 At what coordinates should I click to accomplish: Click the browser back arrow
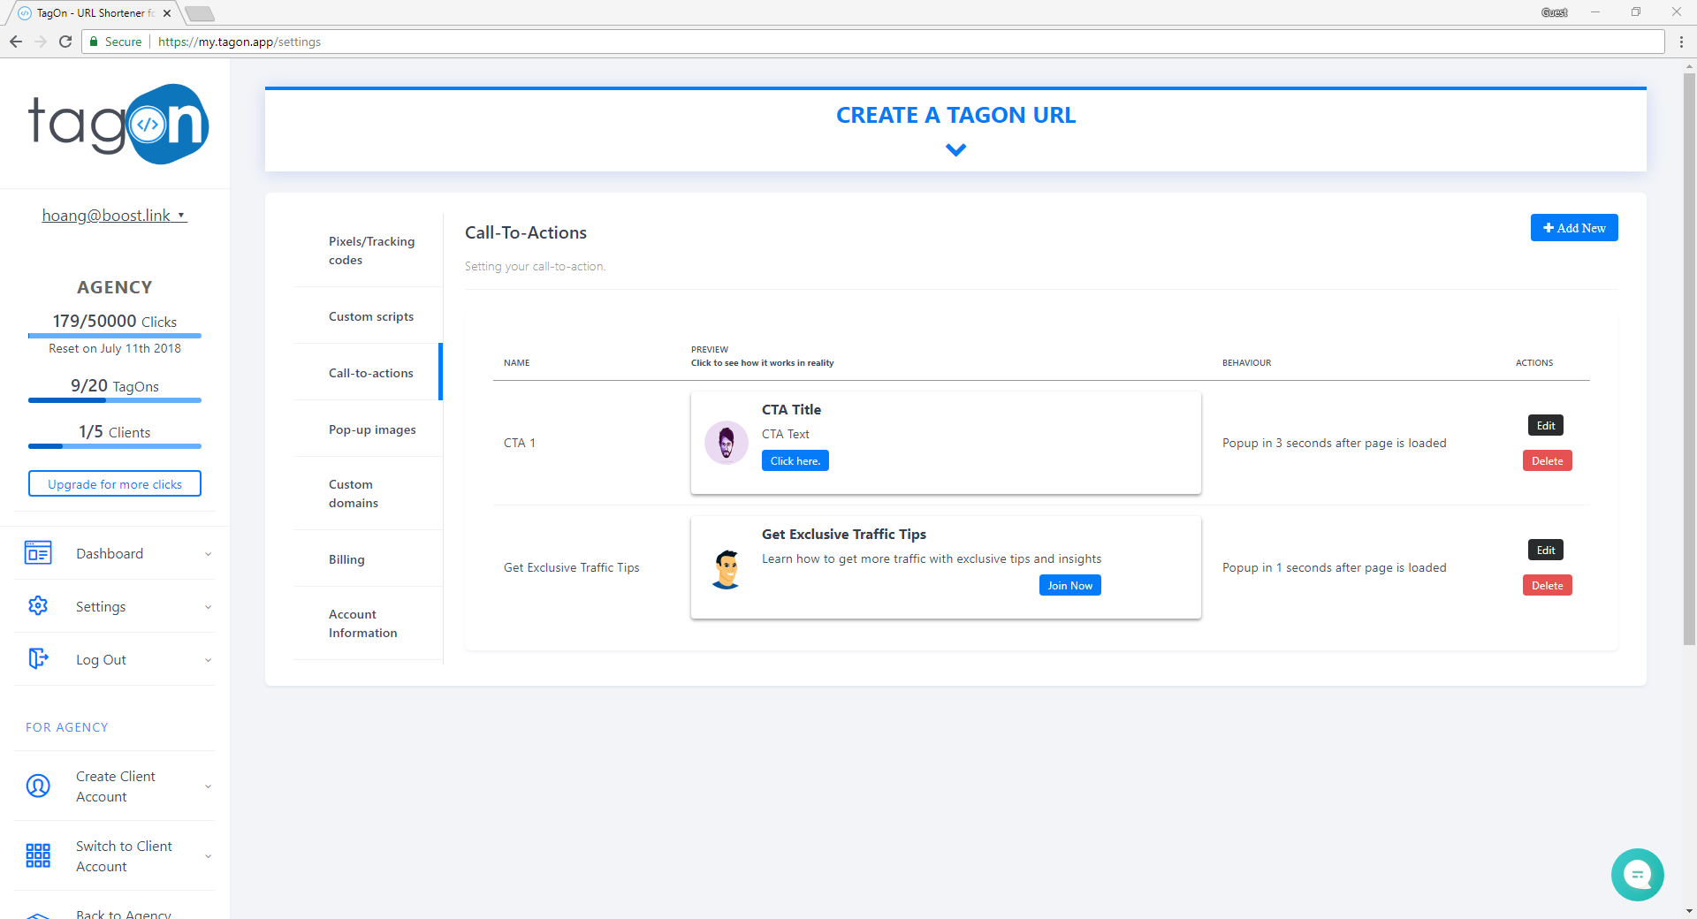[16, 42]
